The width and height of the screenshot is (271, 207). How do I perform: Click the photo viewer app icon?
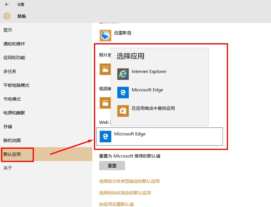click(x=105, y=69)
